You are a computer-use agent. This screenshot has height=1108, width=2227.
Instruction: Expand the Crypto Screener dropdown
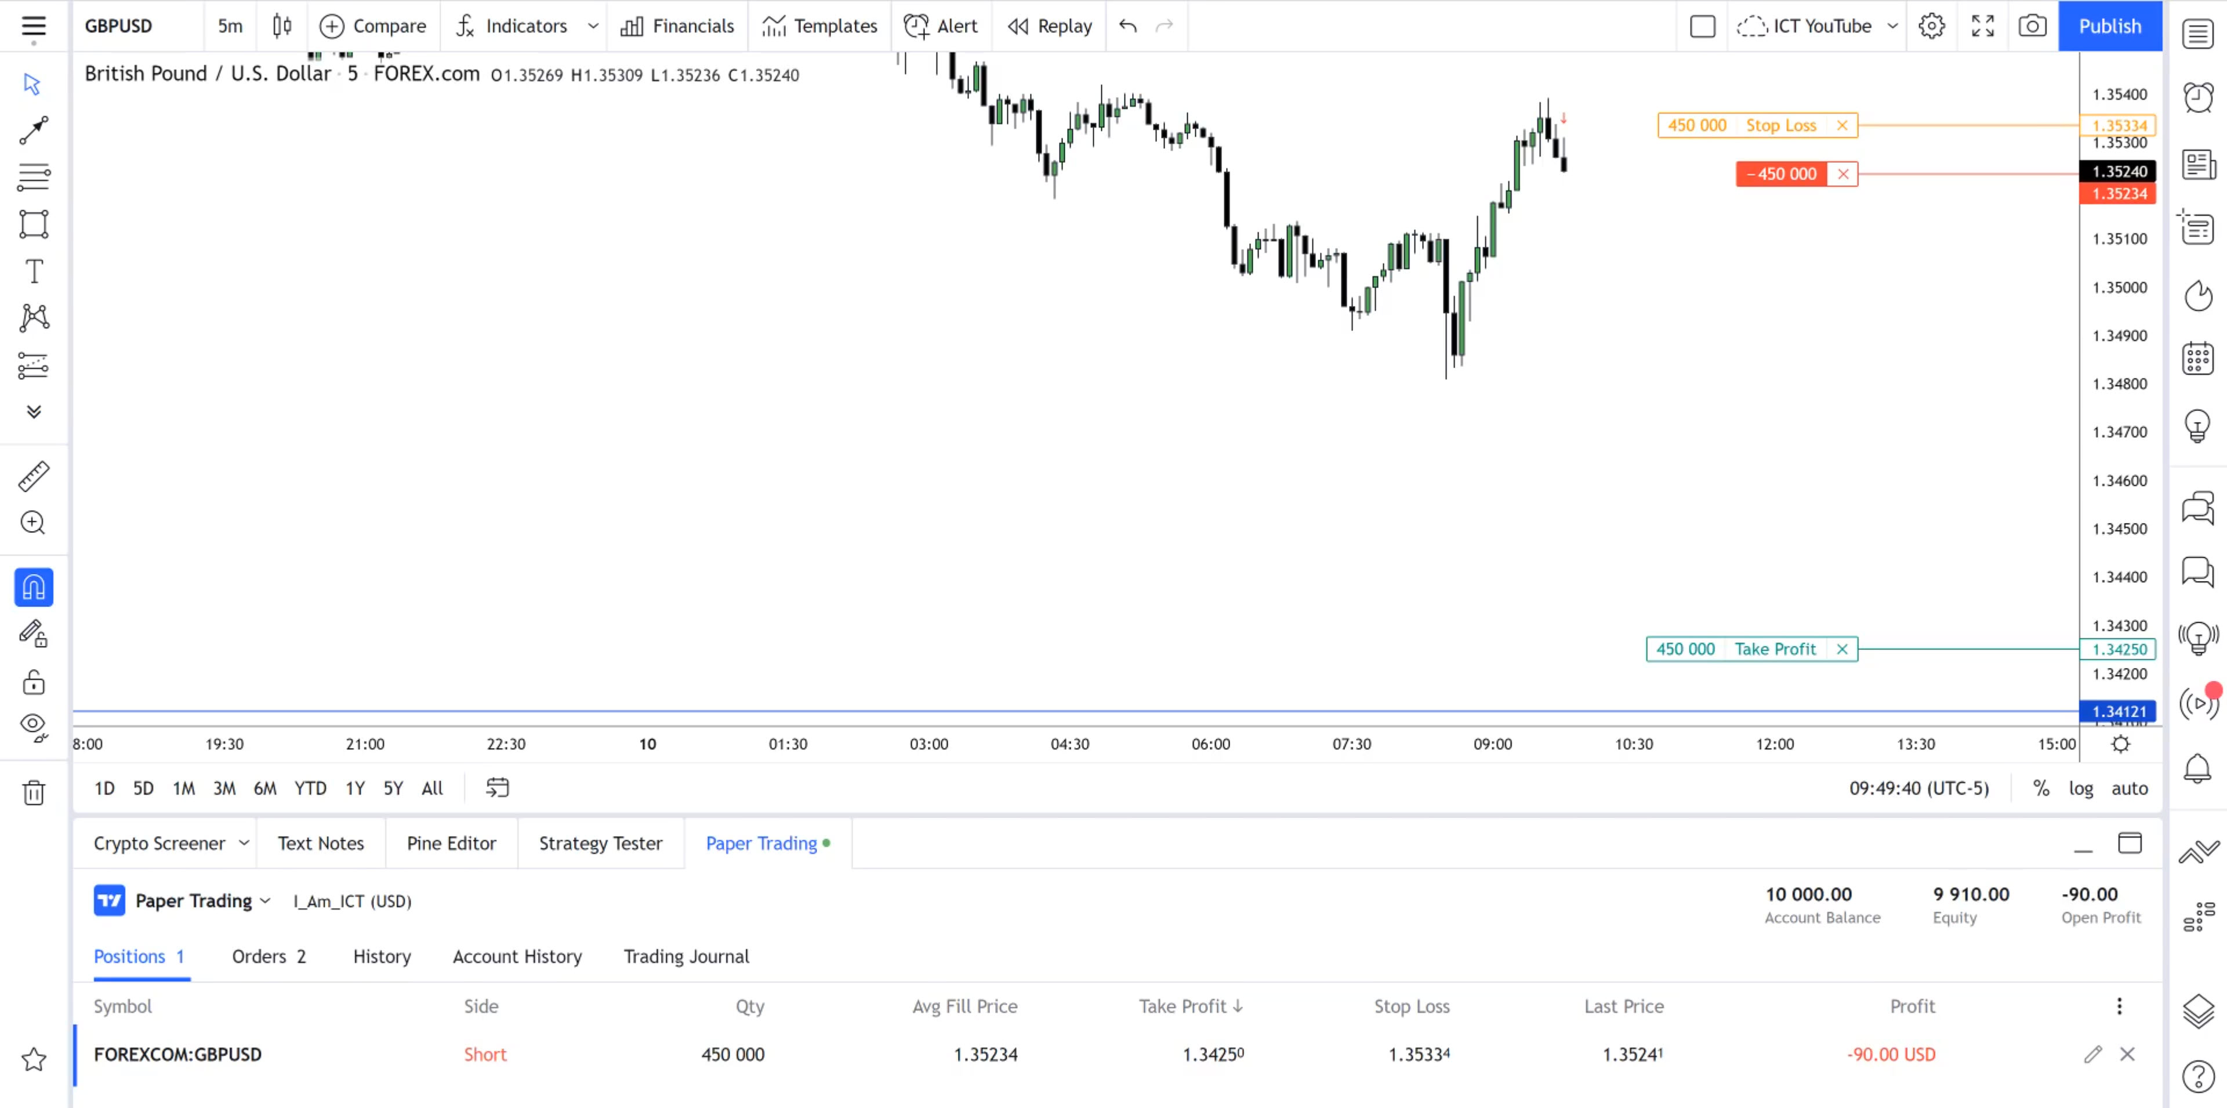[x=244, y=842]
